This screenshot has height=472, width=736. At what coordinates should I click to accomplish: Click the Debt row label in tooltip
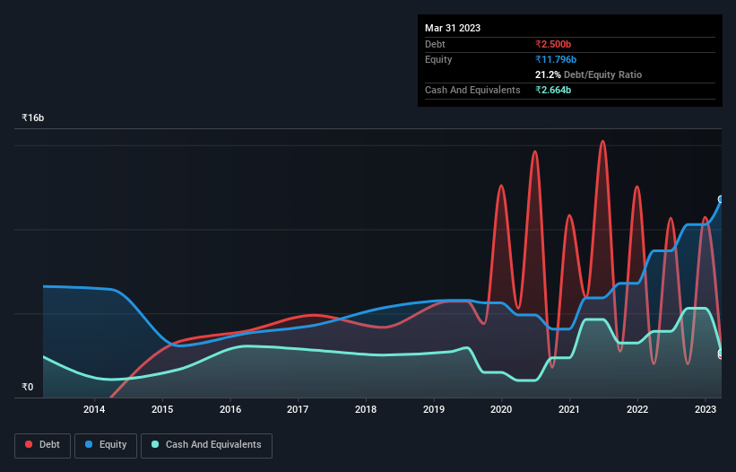click(435, 44)
